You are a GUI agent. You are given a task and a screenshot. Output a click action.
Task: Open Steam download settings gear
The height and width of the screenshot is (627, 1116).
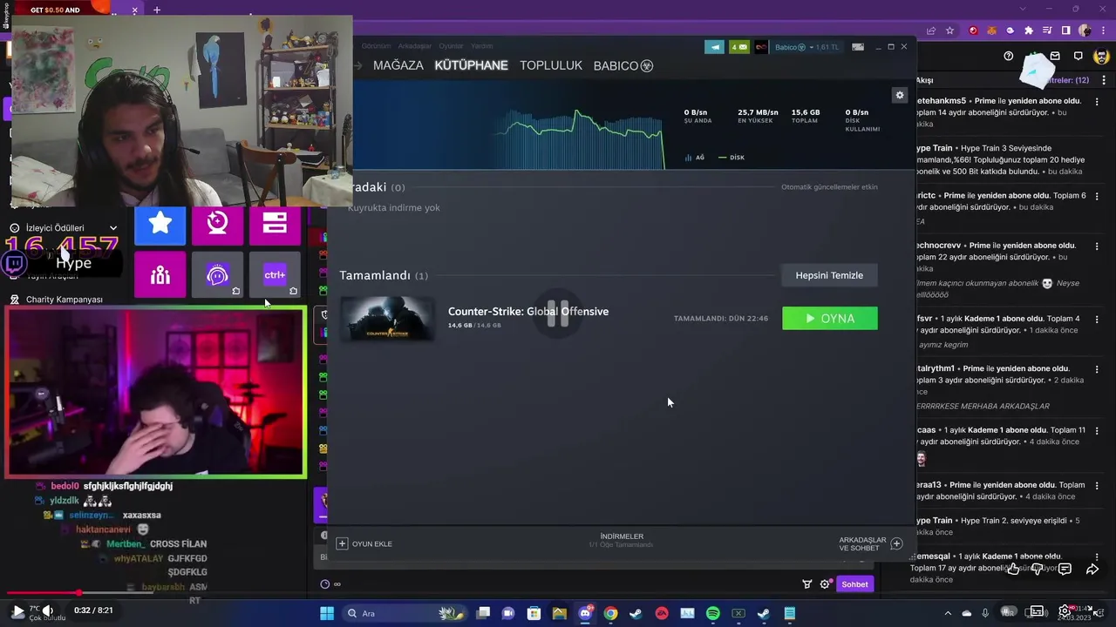900,95
